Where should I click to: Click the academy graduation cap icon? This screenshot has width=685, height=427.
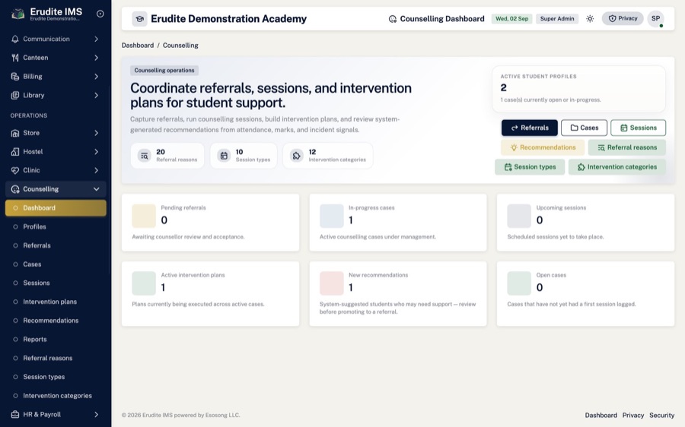point(139,19)
